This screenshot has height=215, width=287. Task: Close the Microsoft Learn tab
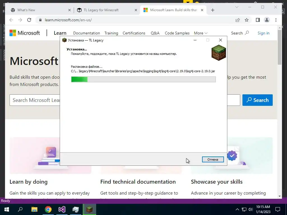(202, 10)
